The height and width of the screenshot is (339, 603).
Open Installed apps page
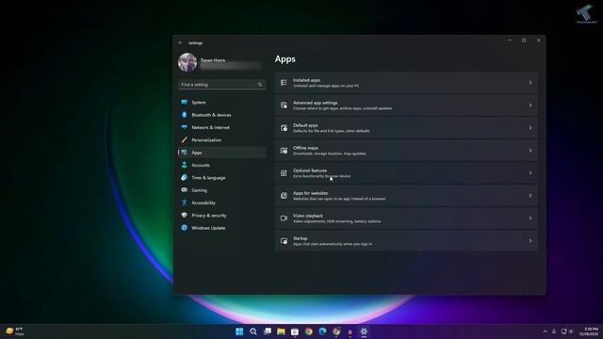(406, 83)
